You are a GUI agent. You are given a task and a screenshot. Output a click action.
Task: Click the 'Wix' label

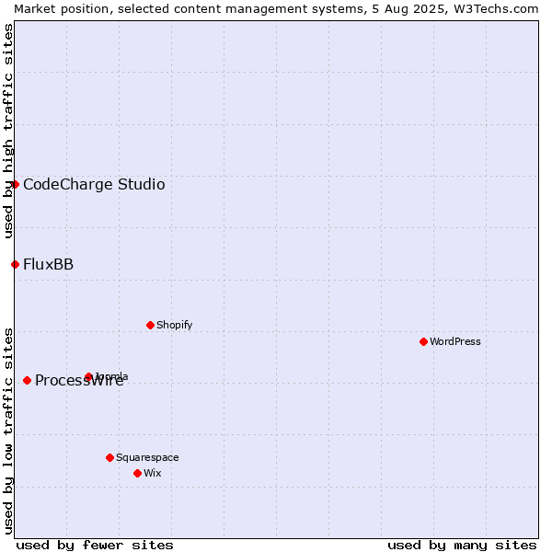(x=153, y=473)
